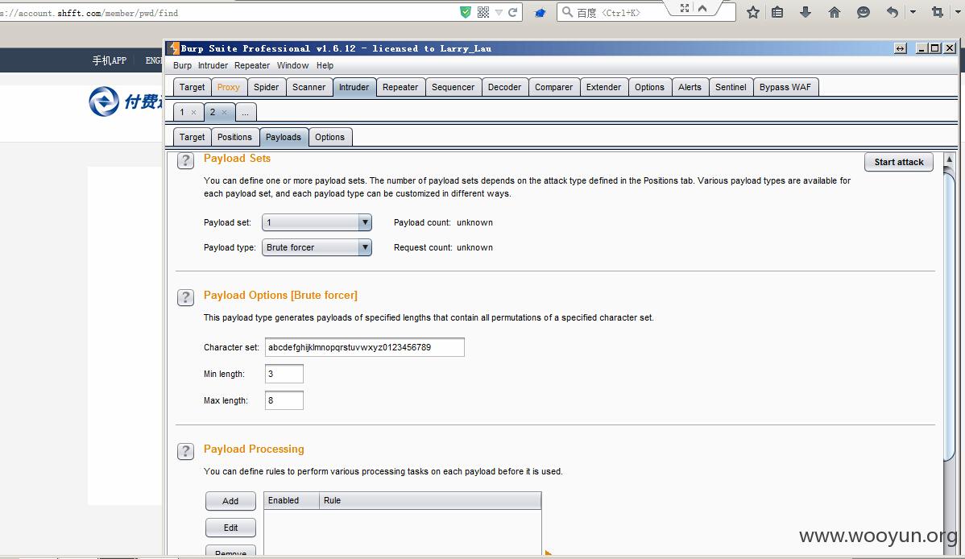Switch to the Sequencer tab
Viewport: 965px width, 559px height.
point(453,88)
